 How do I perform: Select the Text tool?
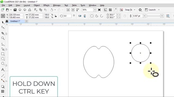point(3,70)
